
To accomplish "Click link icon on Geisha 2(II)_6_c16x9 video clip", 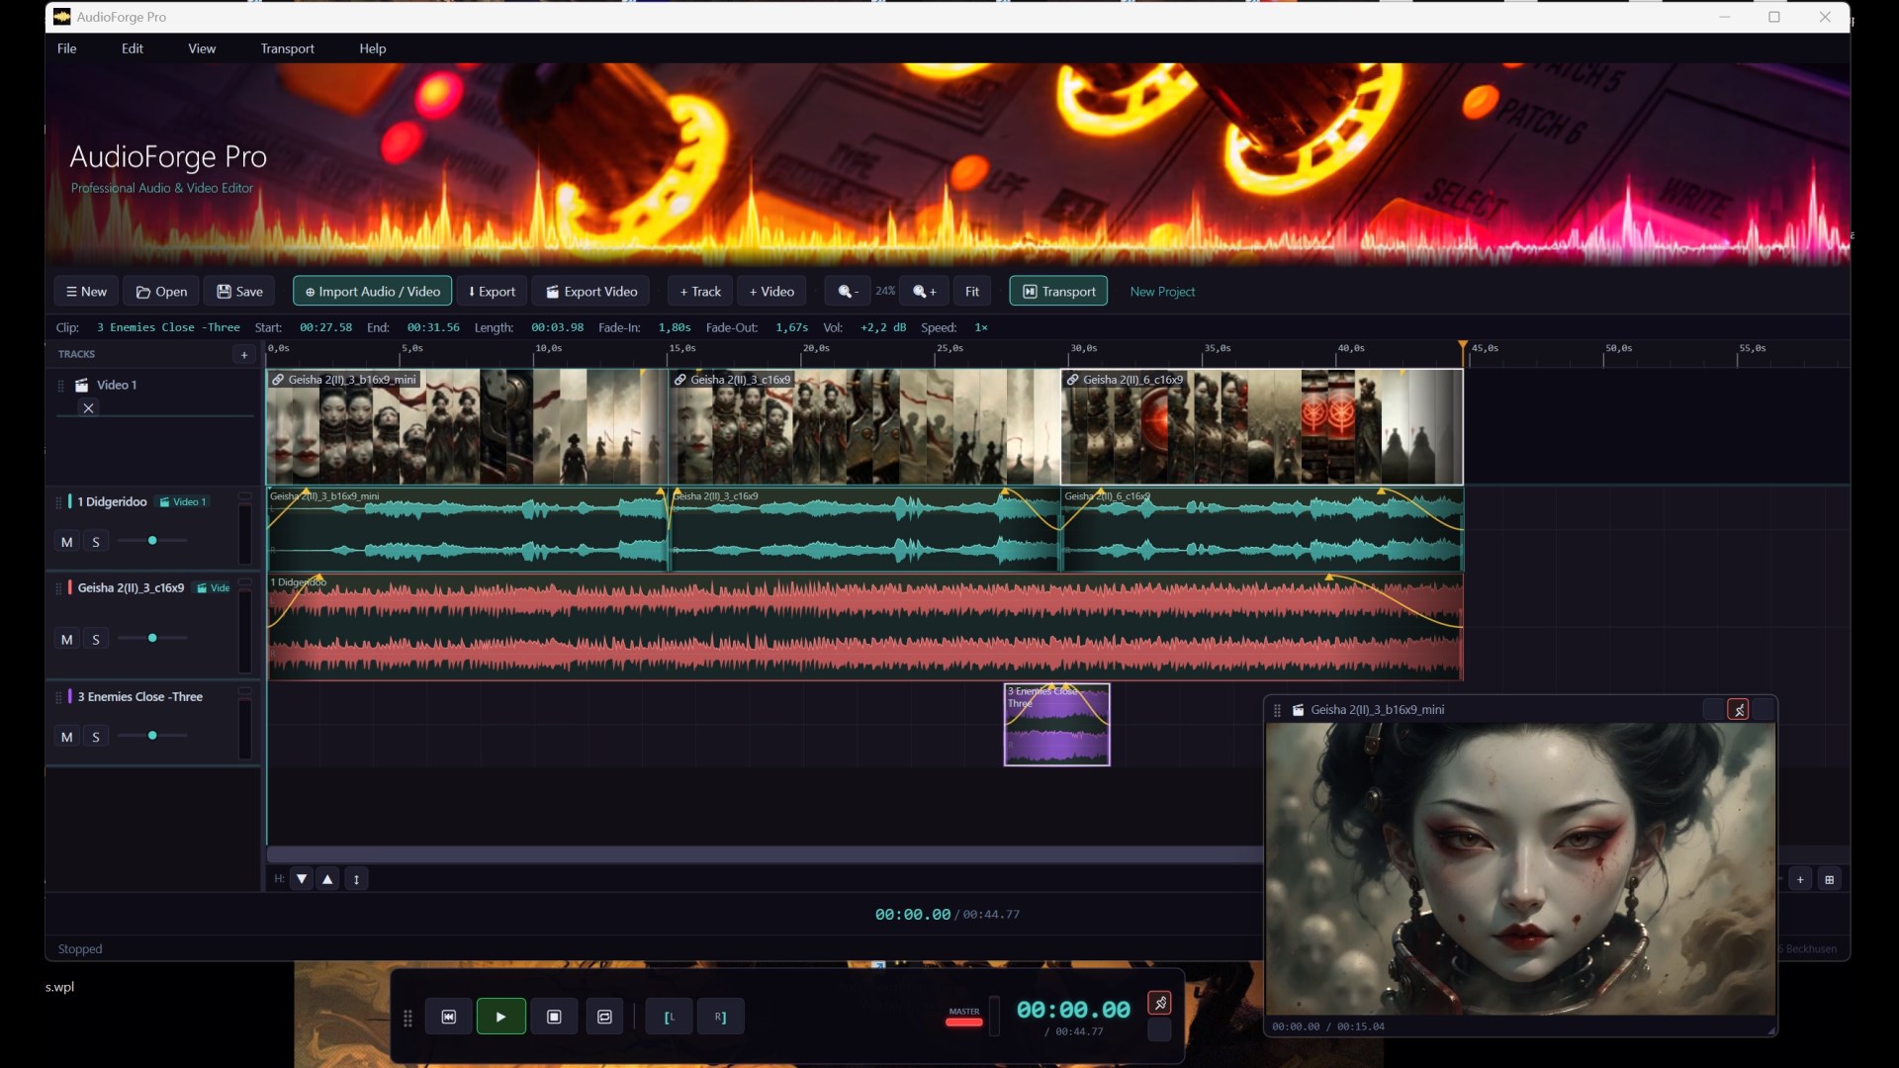I will coord(1073,380).
